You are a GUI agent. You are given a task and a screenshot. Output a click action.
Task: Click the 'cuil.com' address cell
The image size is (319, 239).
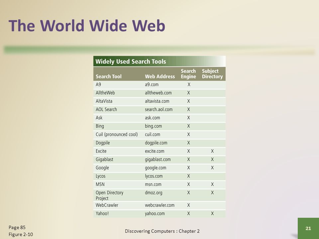[x=153, y=134]
